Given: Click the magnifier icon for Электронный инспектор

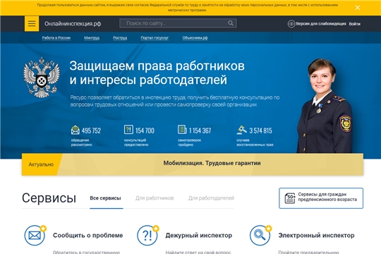Looking at the screenshot, I should click(260, 235).
